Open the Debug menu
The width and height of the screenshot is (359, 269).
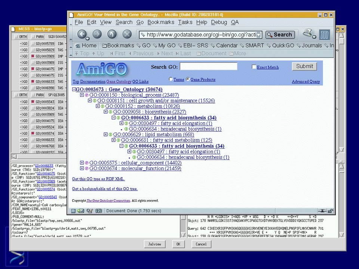(x=219, y=22)
